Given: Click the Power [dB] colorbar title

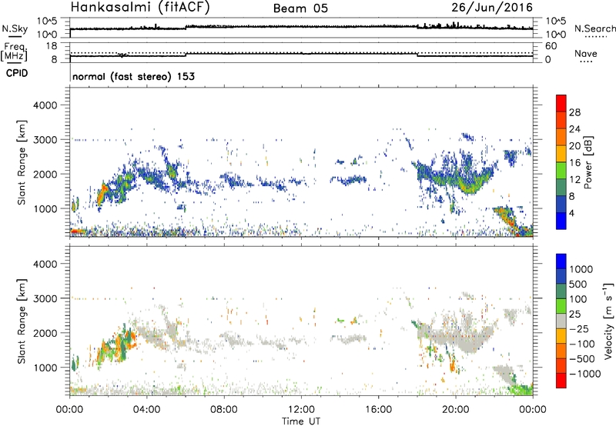Looking at the screenshot, I should (588, 162).
